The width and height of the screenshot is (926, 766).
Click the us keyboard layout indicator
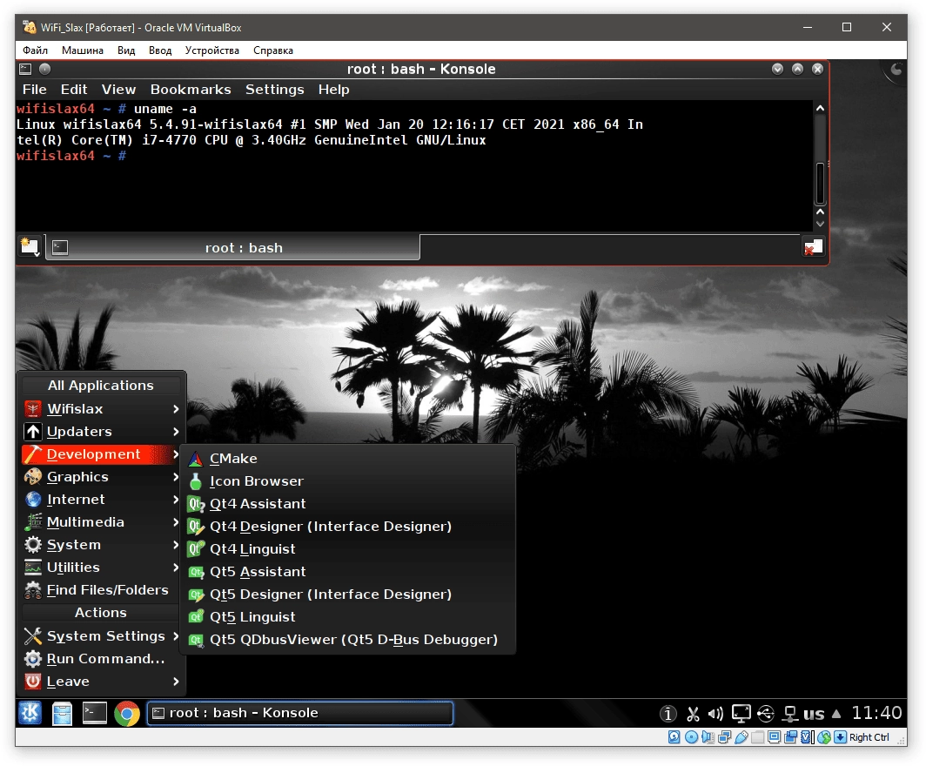813,714
